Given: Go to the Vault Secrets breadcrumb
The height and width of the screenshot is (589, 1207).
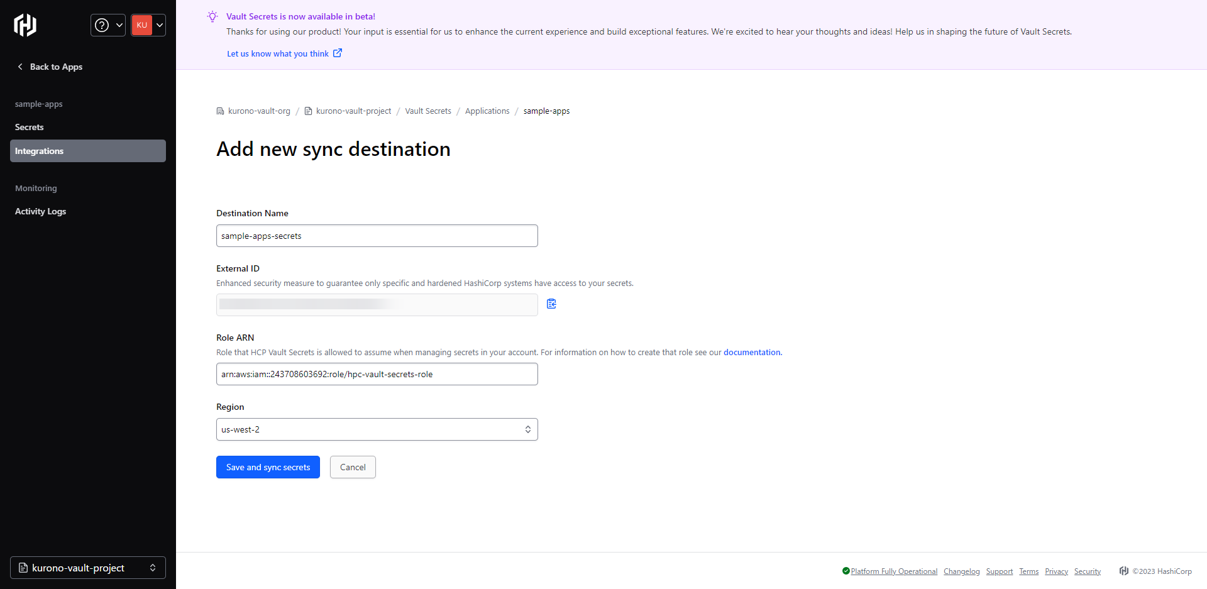Looking at the screenshot, I should point(428,111).
